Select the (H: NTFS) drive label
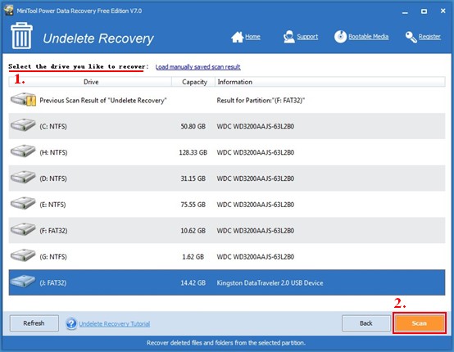This screenshot has width=454, height=352. pos(53,152)
